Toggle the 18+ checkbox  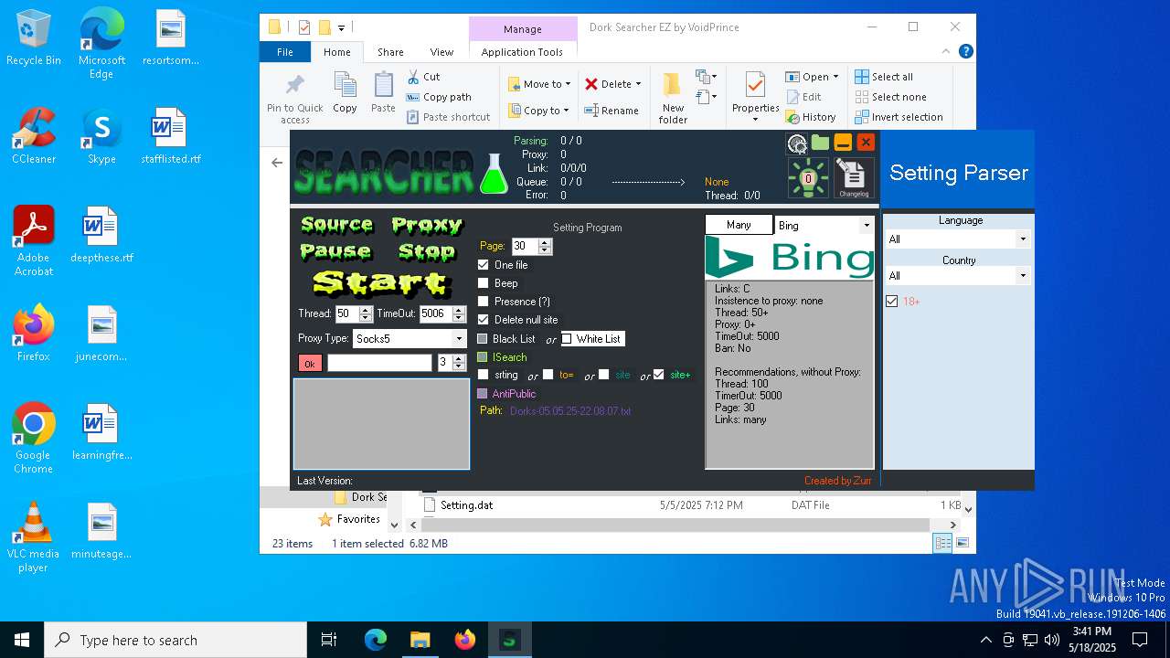coord(892,302)
